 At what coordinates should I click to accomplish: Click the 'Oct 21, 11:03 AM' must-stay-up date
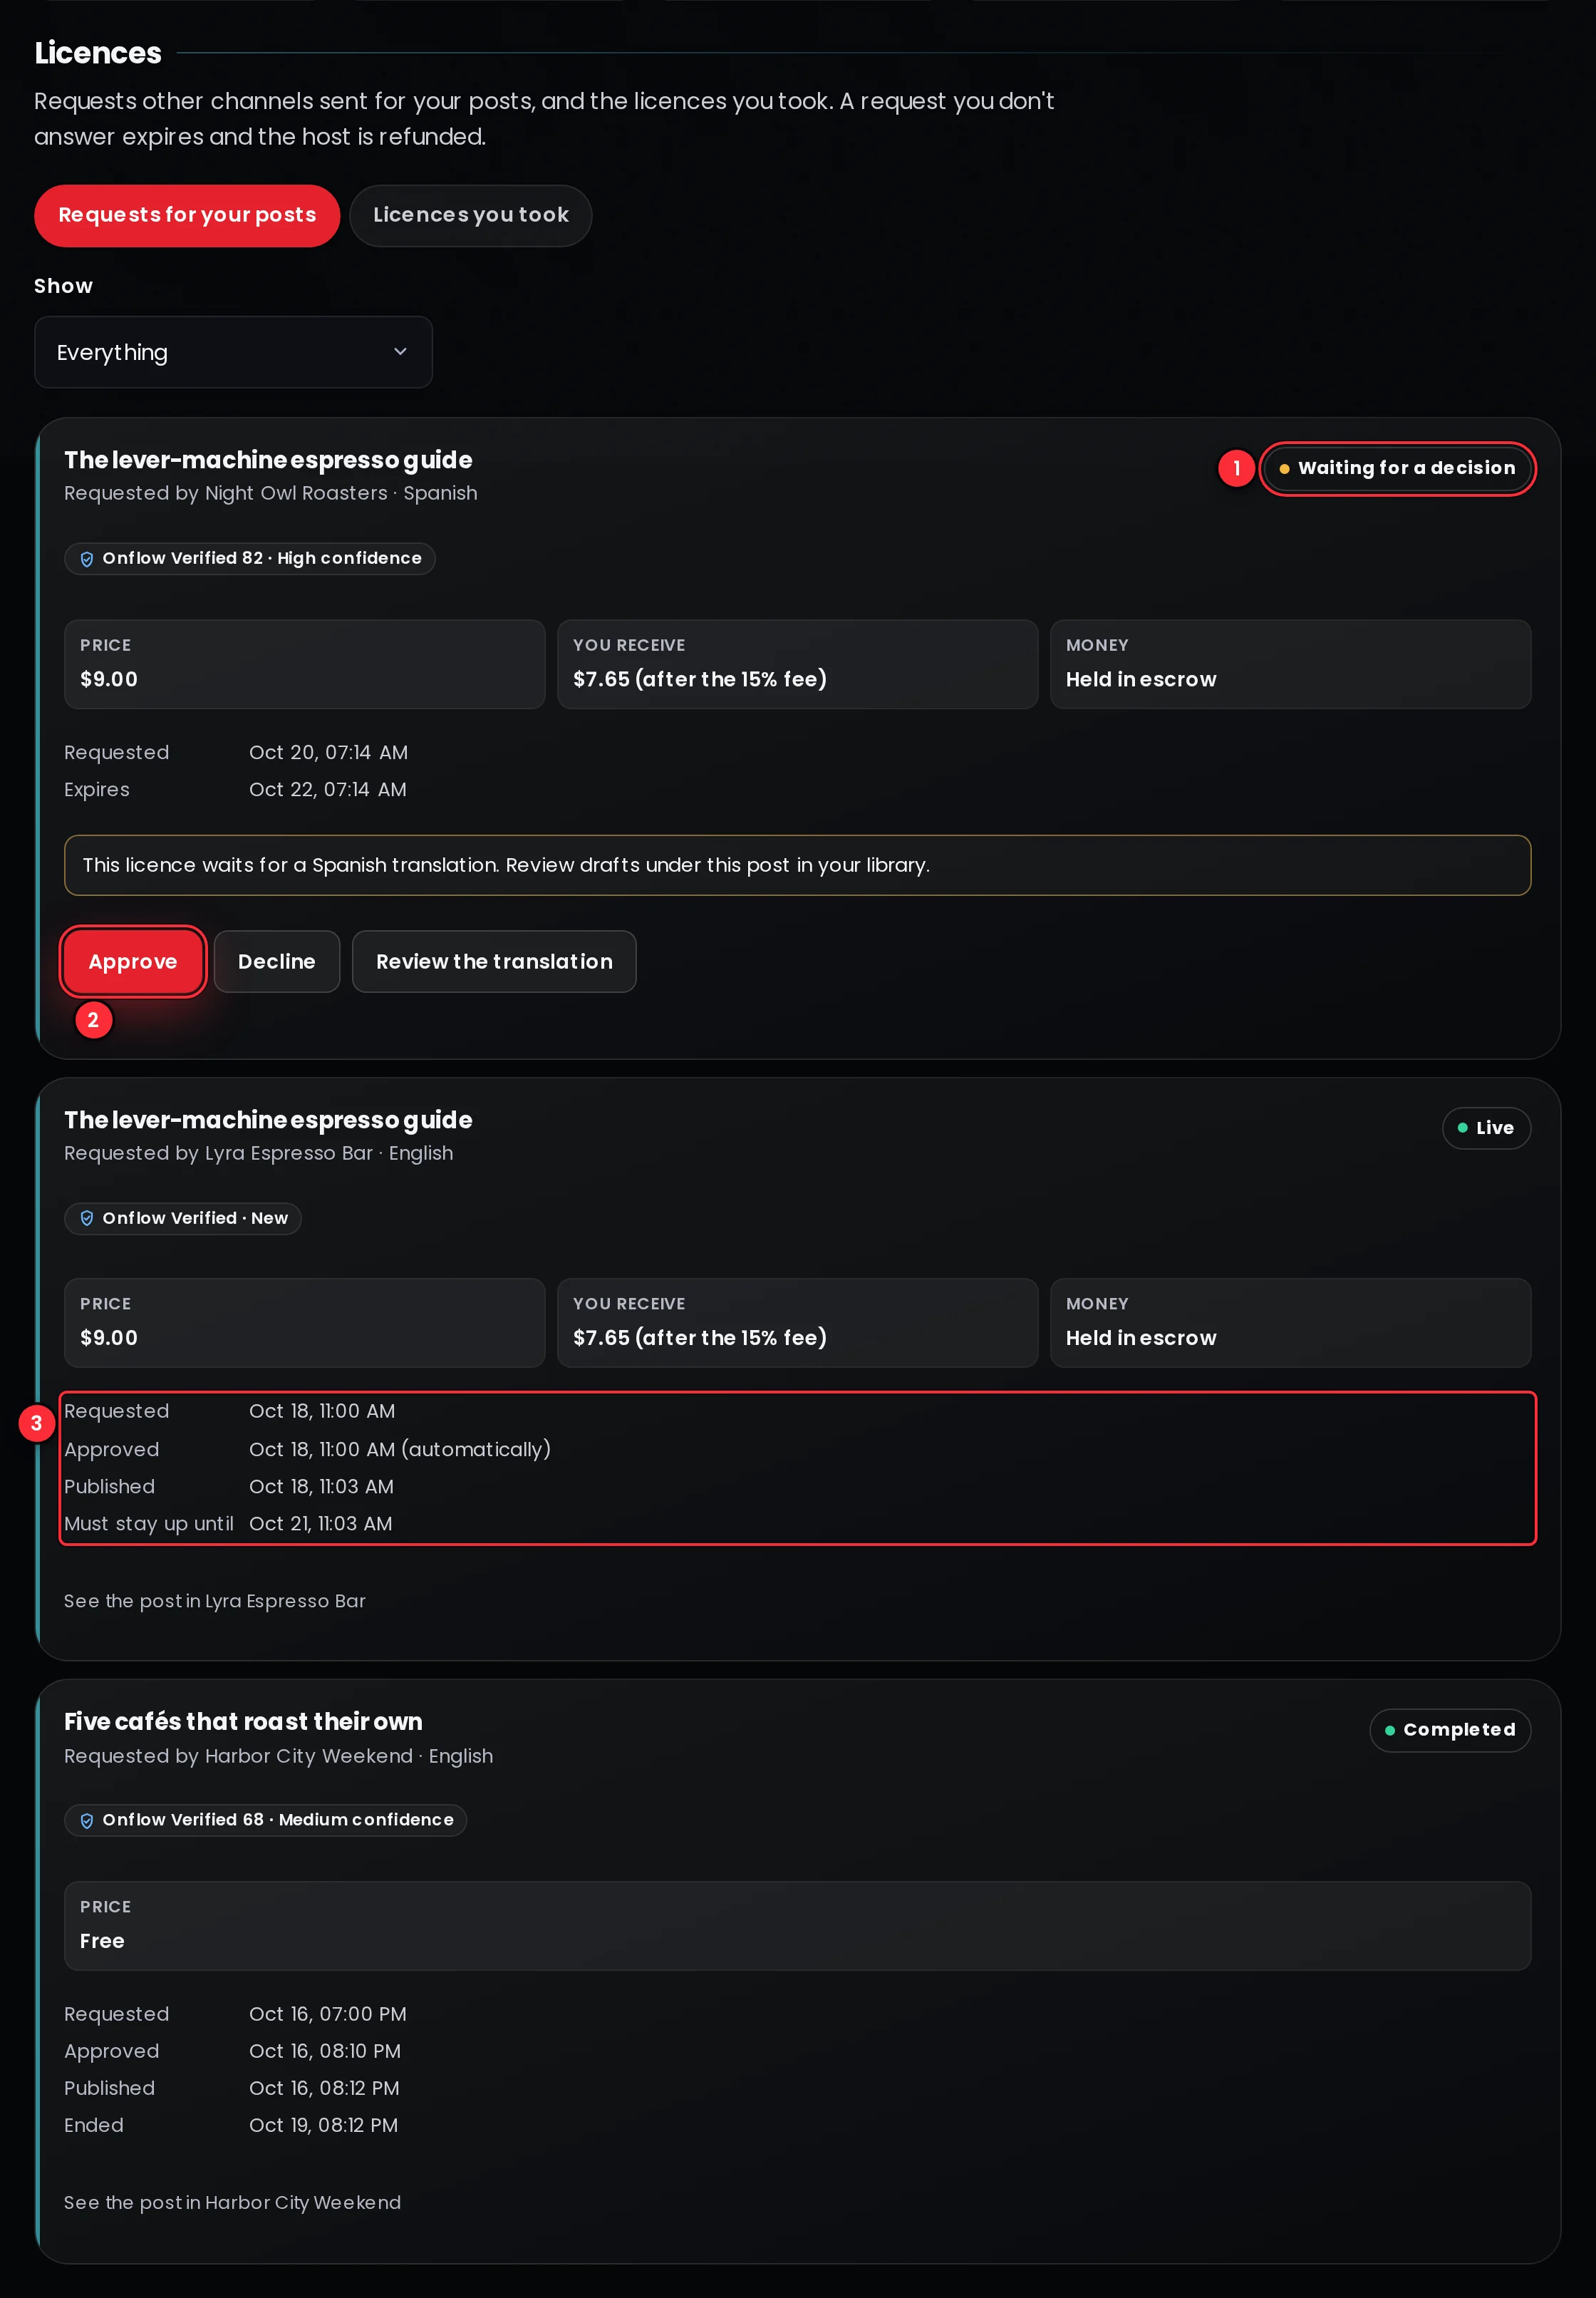(x=321, y=1524)
